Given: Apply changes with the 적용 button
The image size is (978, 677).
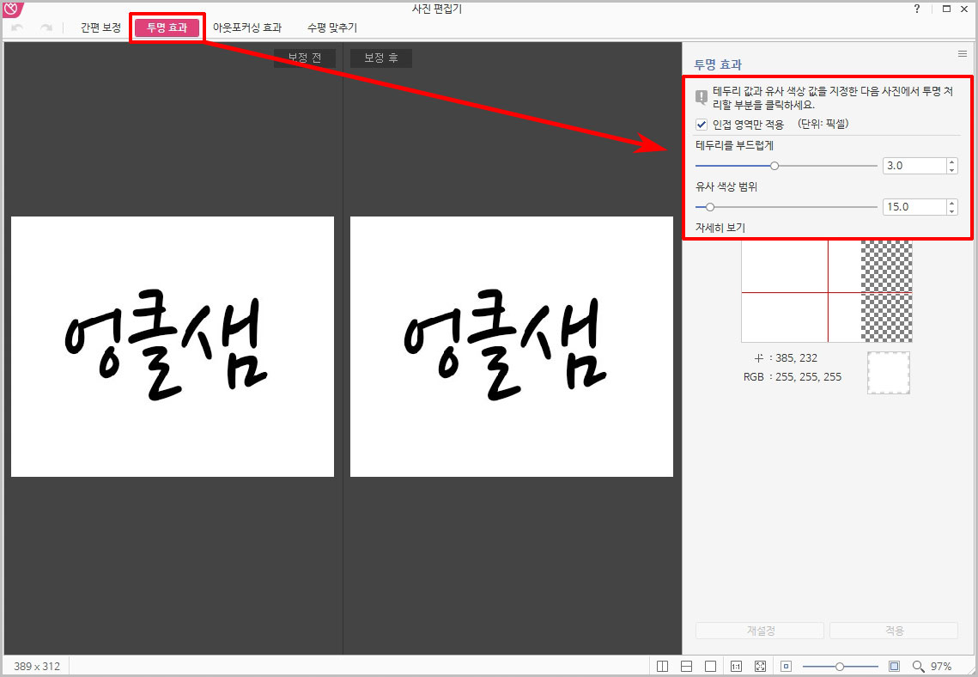Looking at the screenshot, I should [893, 630].
